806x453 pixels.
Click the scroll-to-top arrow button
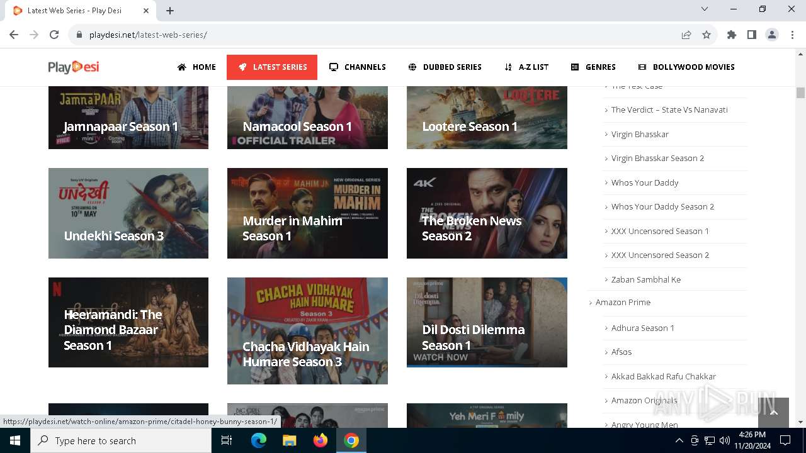tap(773, 412)
